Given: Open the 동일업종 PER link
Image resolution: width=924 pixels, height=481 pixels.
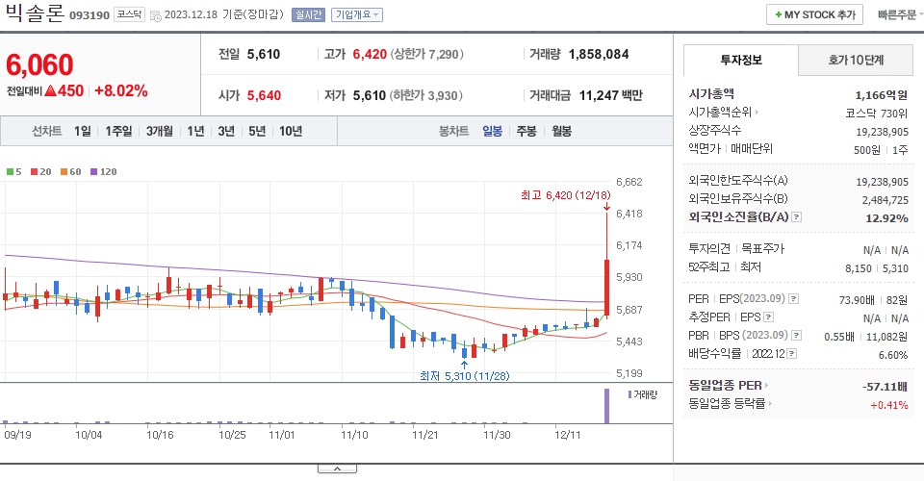Looking at the screenshot, I should click(729, 386).
